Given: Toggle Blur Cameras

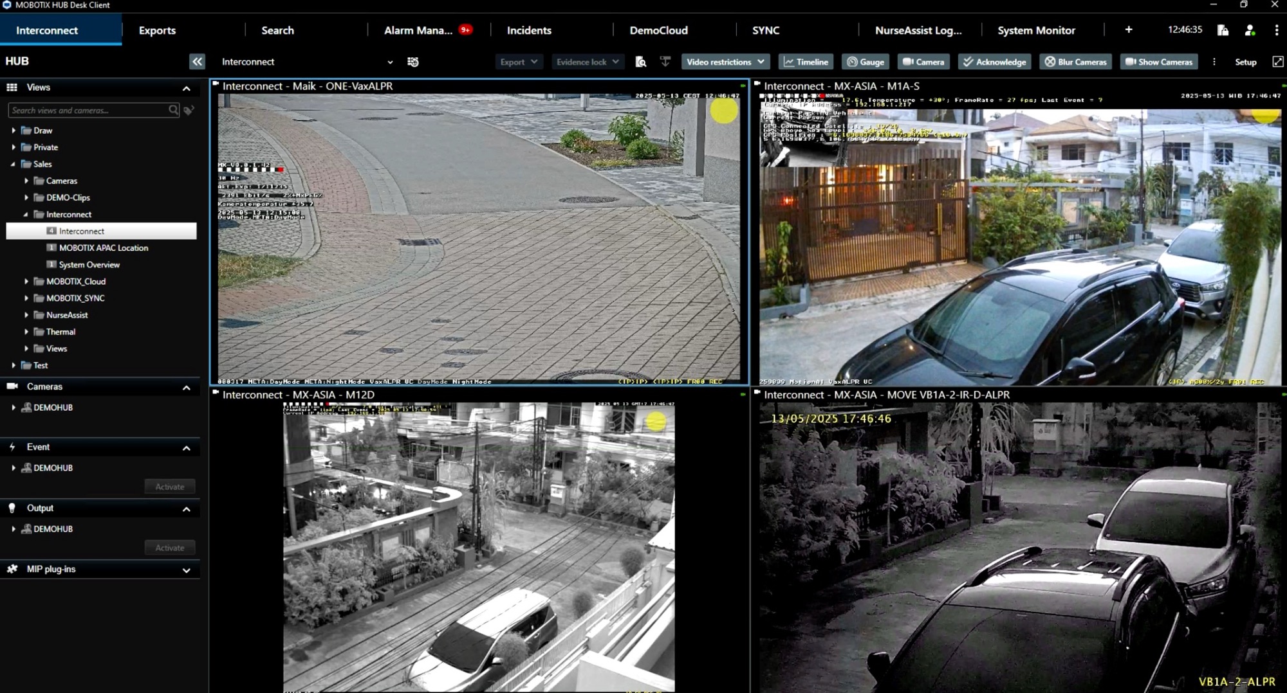Looking at the screenshot, I should (x=1075, y=62).
